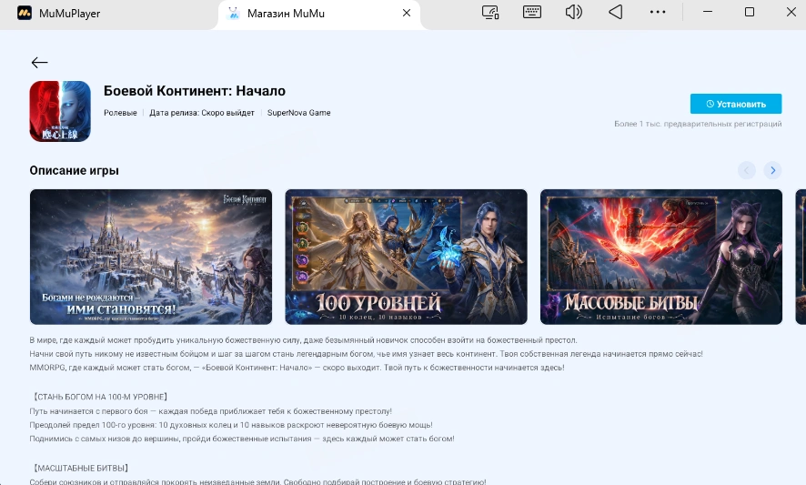Click the SuperNova Game developer name

pyautogui.click(x=298, y=113)
